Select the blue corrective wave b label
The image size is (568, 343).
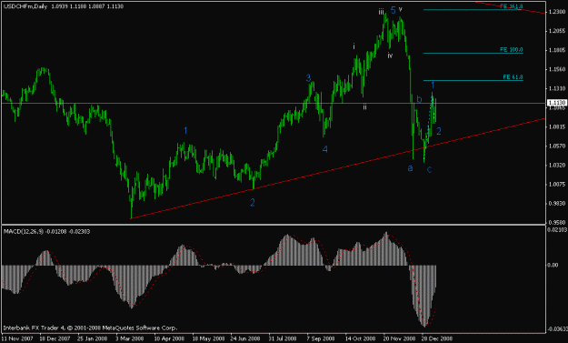coord(419,99)
